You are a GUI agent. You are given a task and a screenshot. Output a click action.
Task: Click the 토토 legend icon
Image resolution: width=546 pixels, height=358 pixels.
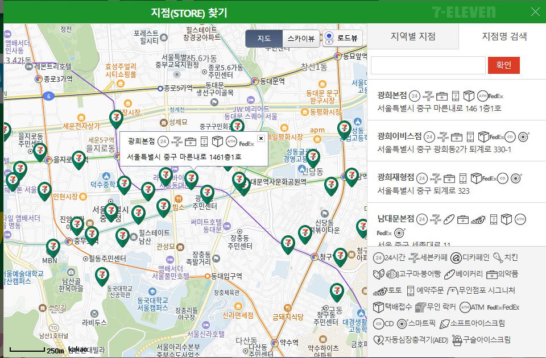click(x=380, y=291)
